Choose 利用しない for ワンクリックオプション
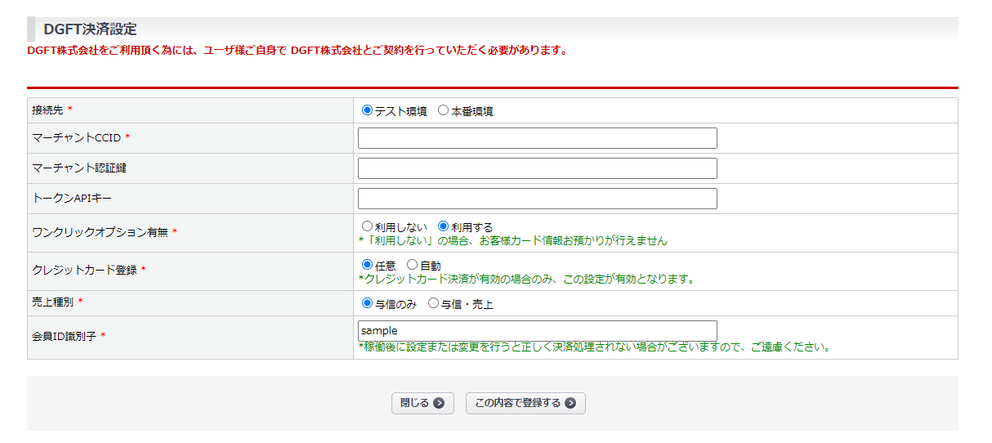Image resolution: width=992 pixels, height=443 pixels. [367, 226]
